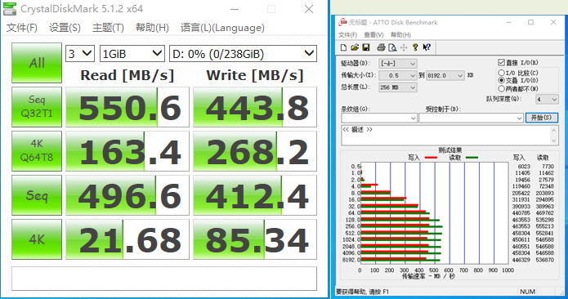Click the Print icon in ATTO toolbar
Image resolution: width=568 pixels, height=299 pixels.
pos(381,47)
